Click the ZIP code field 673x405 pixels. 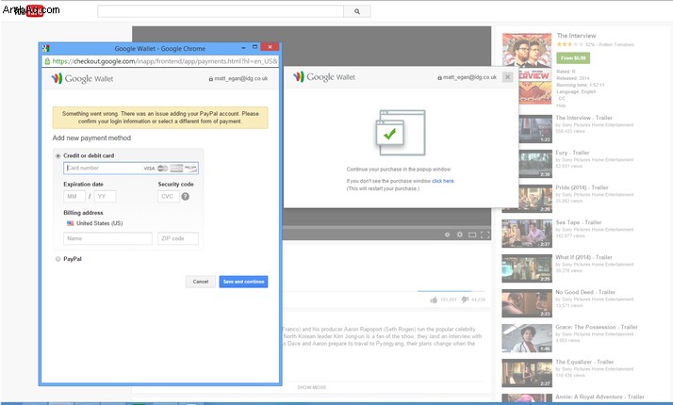tap(178, 238)
